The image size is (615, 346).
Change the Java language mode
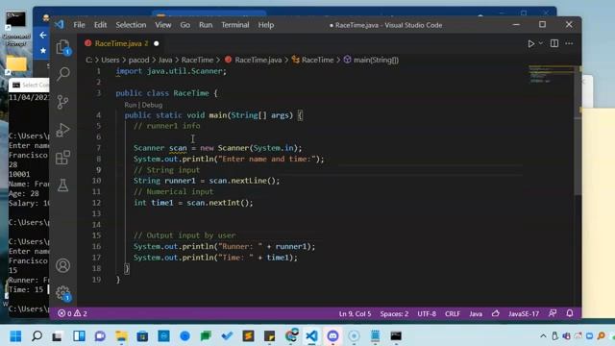[x=476, y=314]
